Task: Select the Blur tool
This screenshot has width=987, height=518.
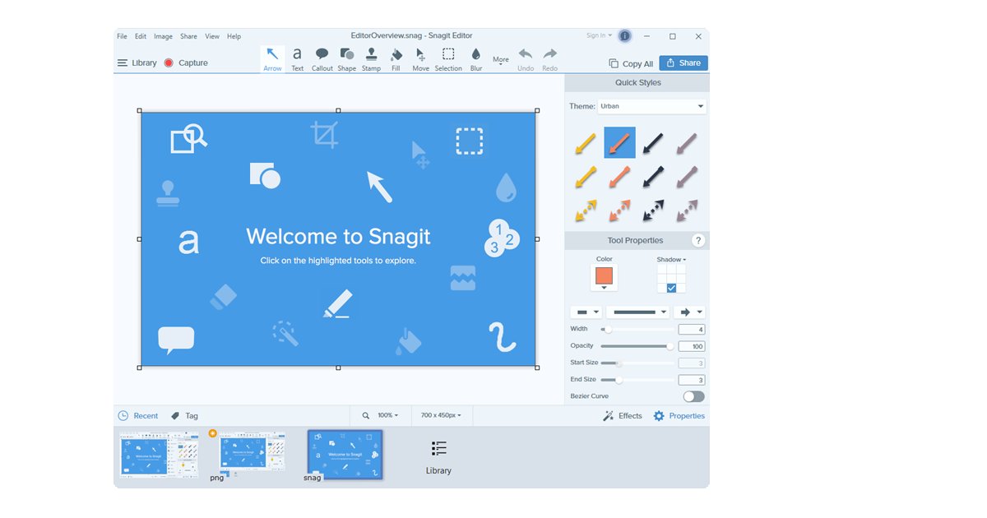Action: point(476,59)
